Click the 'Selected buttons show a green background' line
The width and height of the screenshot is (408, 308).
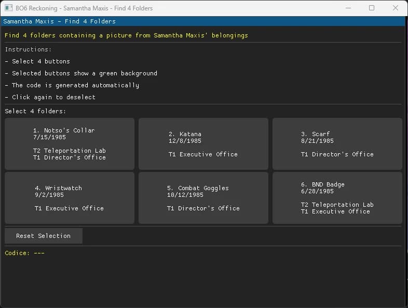(81, 73)
